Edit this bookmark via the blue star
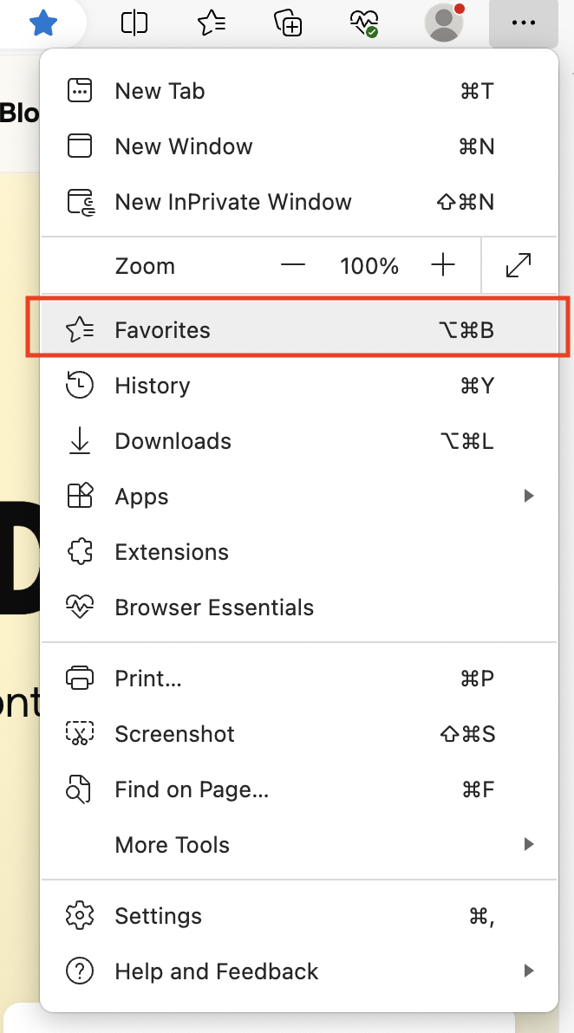Screen dimensions: 574x1033 (42, 23)
